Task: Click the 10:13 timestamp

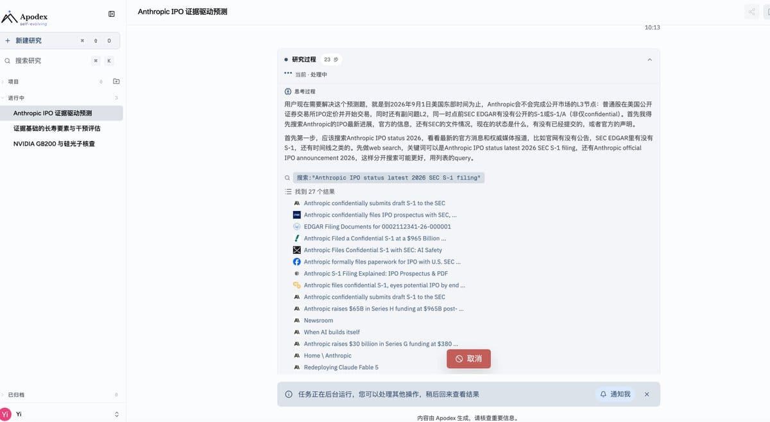Action: [x=653, y=28]
